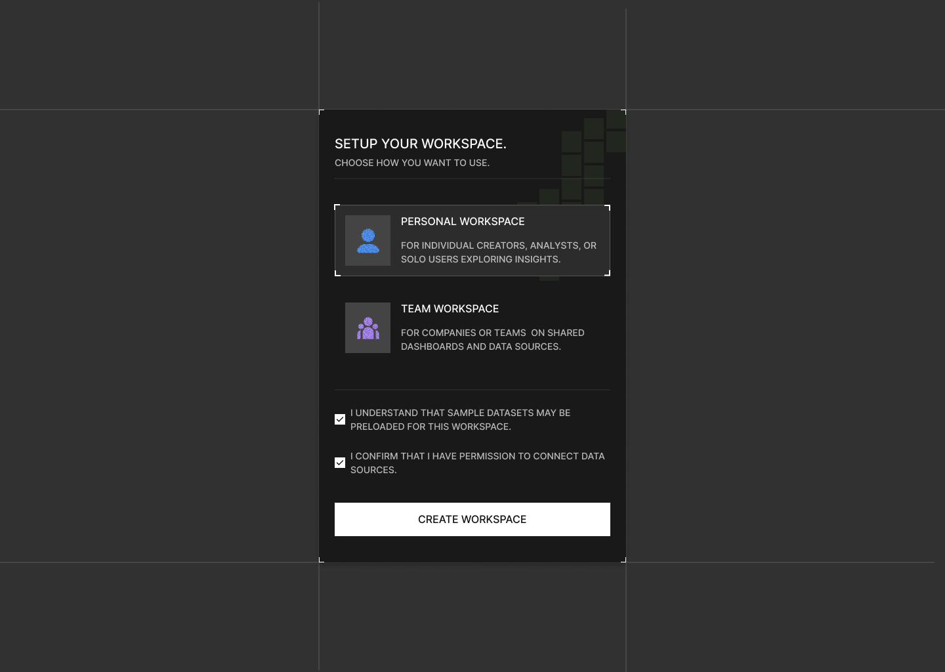Screen dimensions: 945x672
Task: Click the description under Team Workspace
Action: (x=492, y=339)
